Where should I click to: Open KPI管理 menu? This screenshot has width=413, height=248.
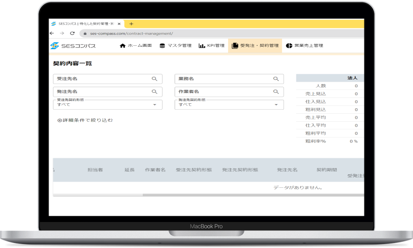212,45
